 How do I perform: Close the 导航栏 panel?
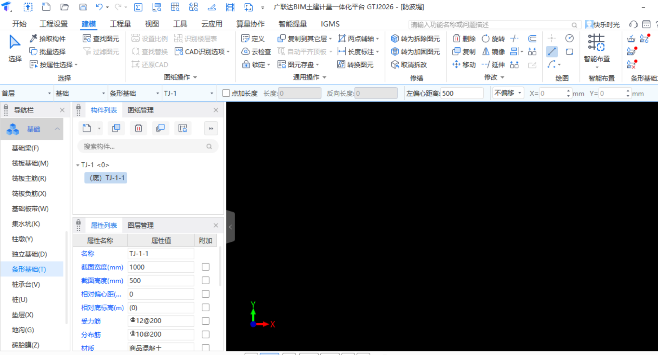pos(62,110)
